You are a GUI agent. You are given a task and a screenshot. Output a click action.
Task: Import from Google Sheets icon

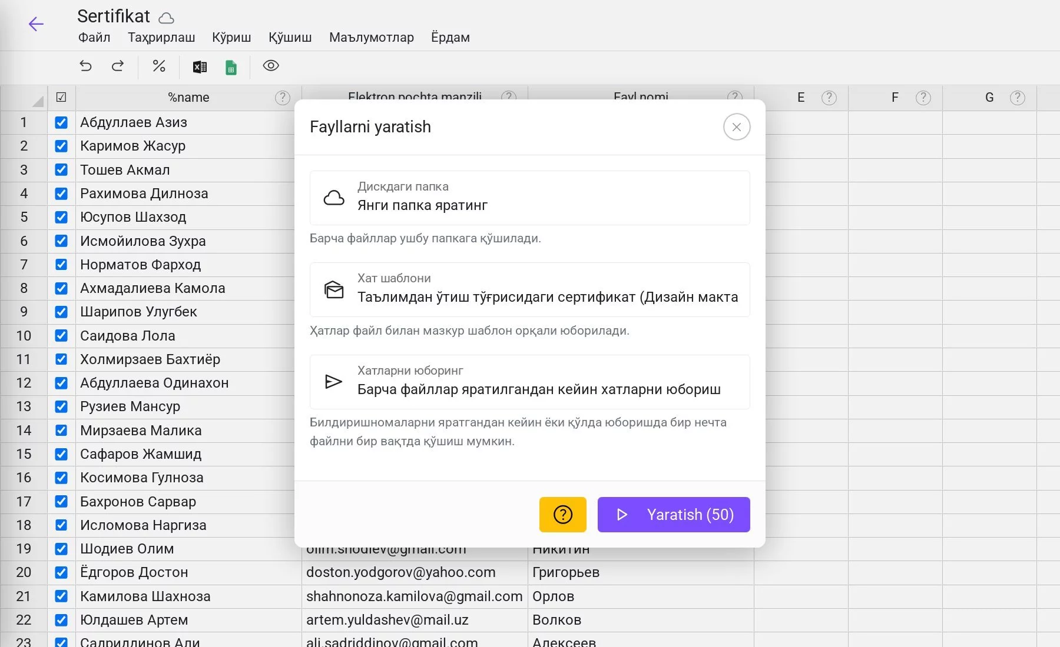click(x=231, y=67)
